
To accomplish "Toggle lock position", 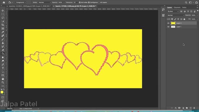I will 178,19.
